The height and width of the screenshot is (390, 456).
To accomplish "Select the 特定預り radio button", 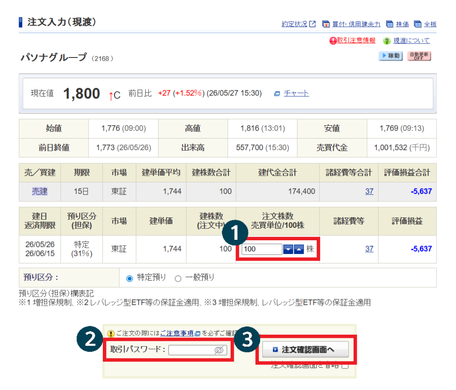I will click(x=130, y=279).
